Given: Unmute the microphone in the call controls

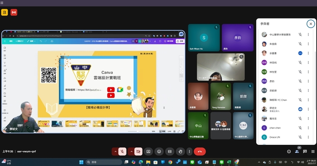Looking at the screenshot, I should pyautogui.click(x=122, y=152).
